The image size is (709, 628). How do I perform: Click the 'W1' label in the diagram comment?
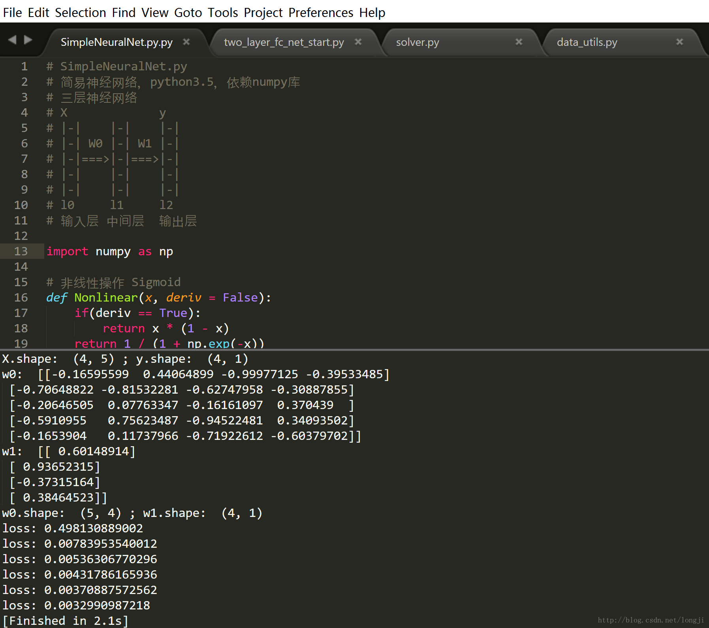point(145,143)
